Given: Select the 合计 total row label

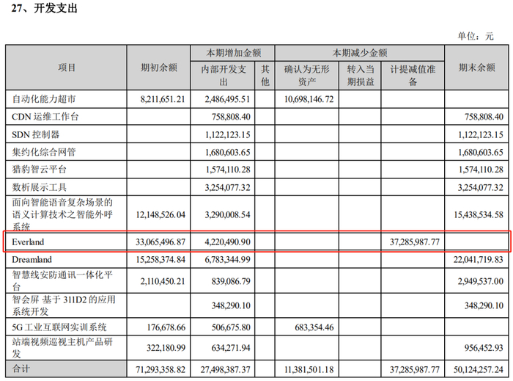Looking at the screenshot, I should (21, 369).
